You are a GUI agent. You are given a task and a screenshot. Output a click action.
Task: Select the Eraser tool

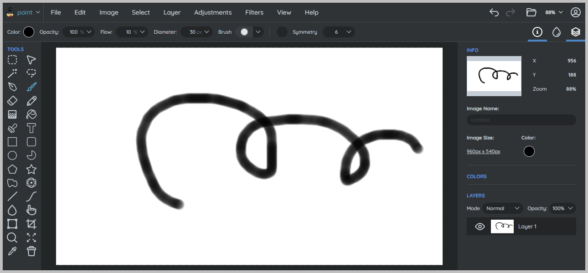coord(12,101)
